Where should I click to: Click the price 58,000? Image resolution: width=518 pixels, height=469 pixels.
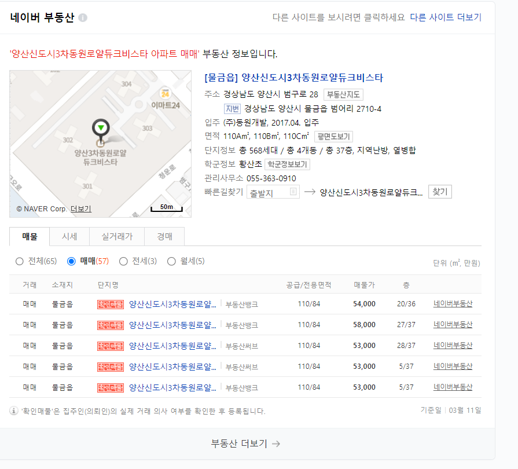pos(365,325)
